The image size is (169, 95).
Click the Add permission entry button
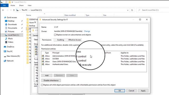pos(47,75)
